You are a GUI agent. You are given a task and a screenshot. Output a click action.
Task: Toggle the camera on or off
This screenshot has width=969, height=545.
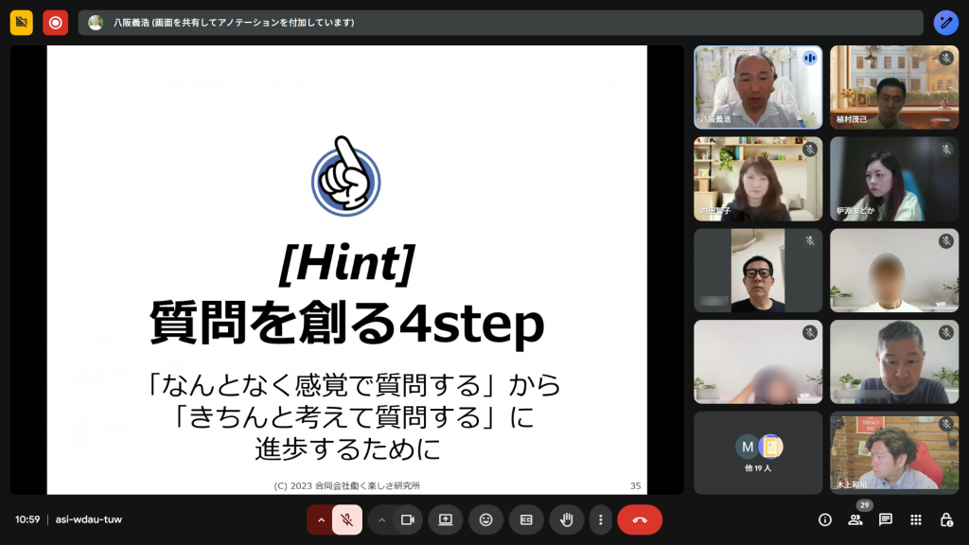coord(408,519)
